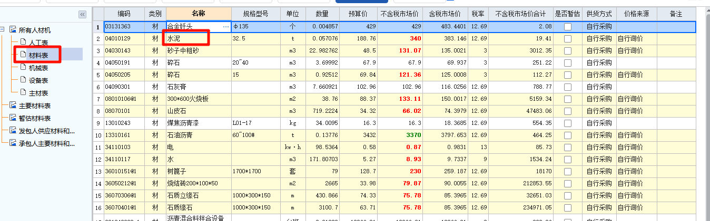Click the 数量 column header

click(x=322, y=14)
